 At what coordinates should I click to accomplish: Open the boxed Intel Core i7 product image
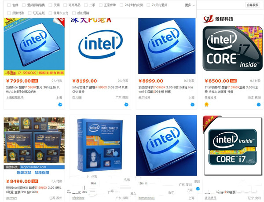100,145
